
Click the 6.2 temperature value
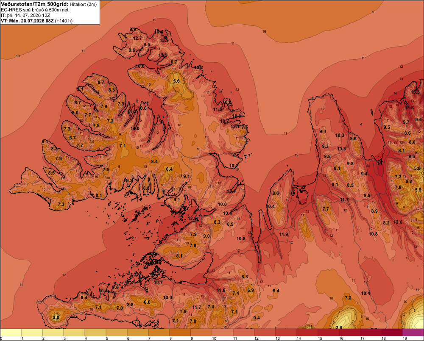[409, 181]
